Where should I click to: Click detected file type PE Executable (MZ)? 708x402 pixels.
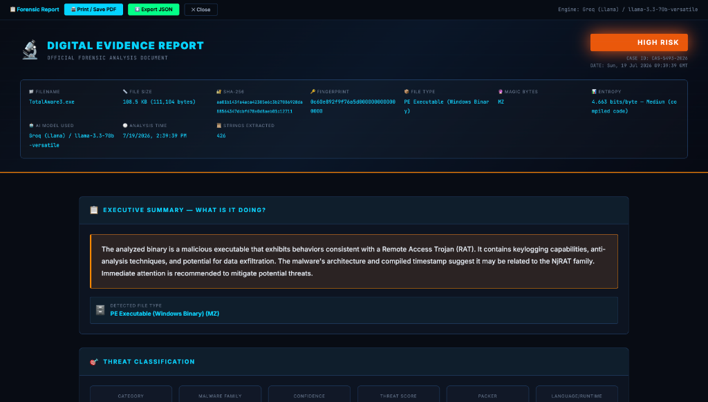[x=165, y=314]
